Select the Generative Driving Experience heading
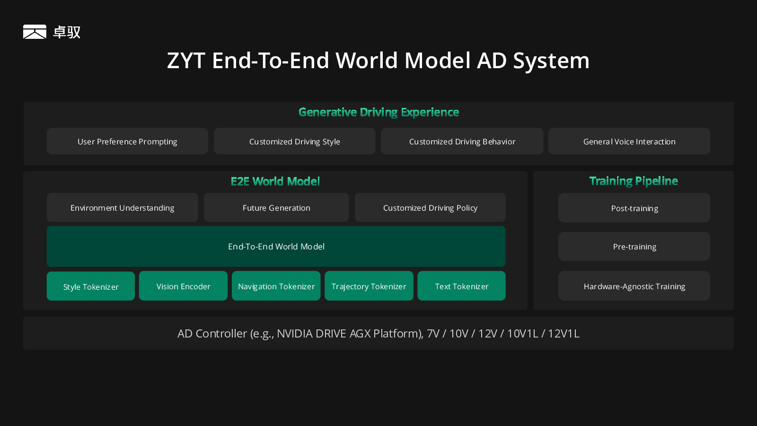 coord(378,112)
